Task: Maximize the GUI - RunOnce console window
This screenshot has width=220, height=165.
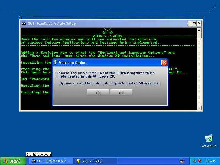Action: pyautogui.click(x=194, y=23)
